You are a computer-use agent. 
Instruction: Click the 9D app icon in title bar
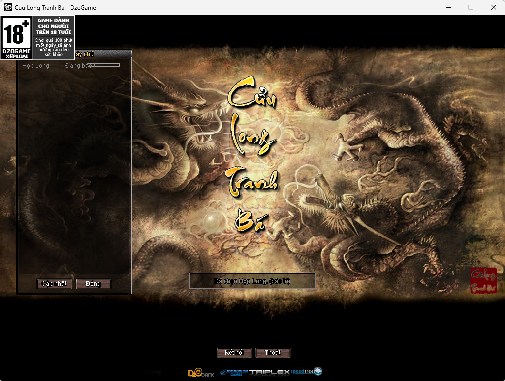pyautogui.click(x=8, y=7)
